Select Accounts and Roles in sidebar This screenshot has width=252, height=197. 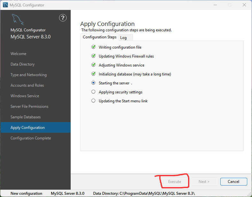click(27, 85)
